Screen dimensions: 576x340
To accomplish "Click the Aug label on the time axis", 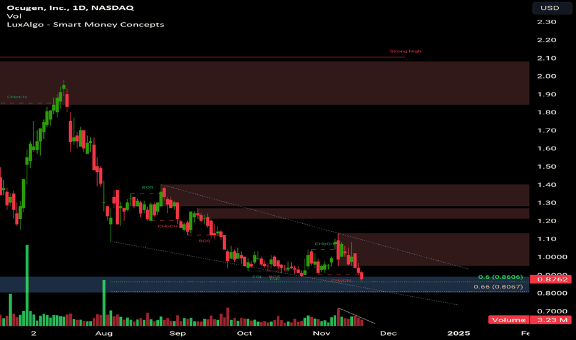I will point(104,333).
